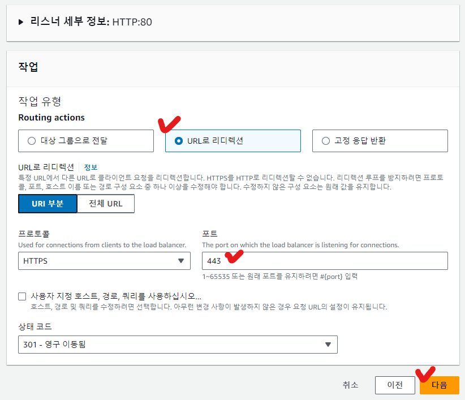Click the 포트 input field showing 443
This screenshot has height=400, width=465.
325,261
